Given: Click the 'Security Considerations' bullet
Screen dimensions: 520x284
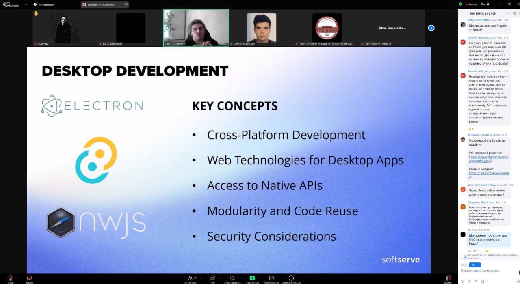Looking at the screenshot, I should click(271, 236).
